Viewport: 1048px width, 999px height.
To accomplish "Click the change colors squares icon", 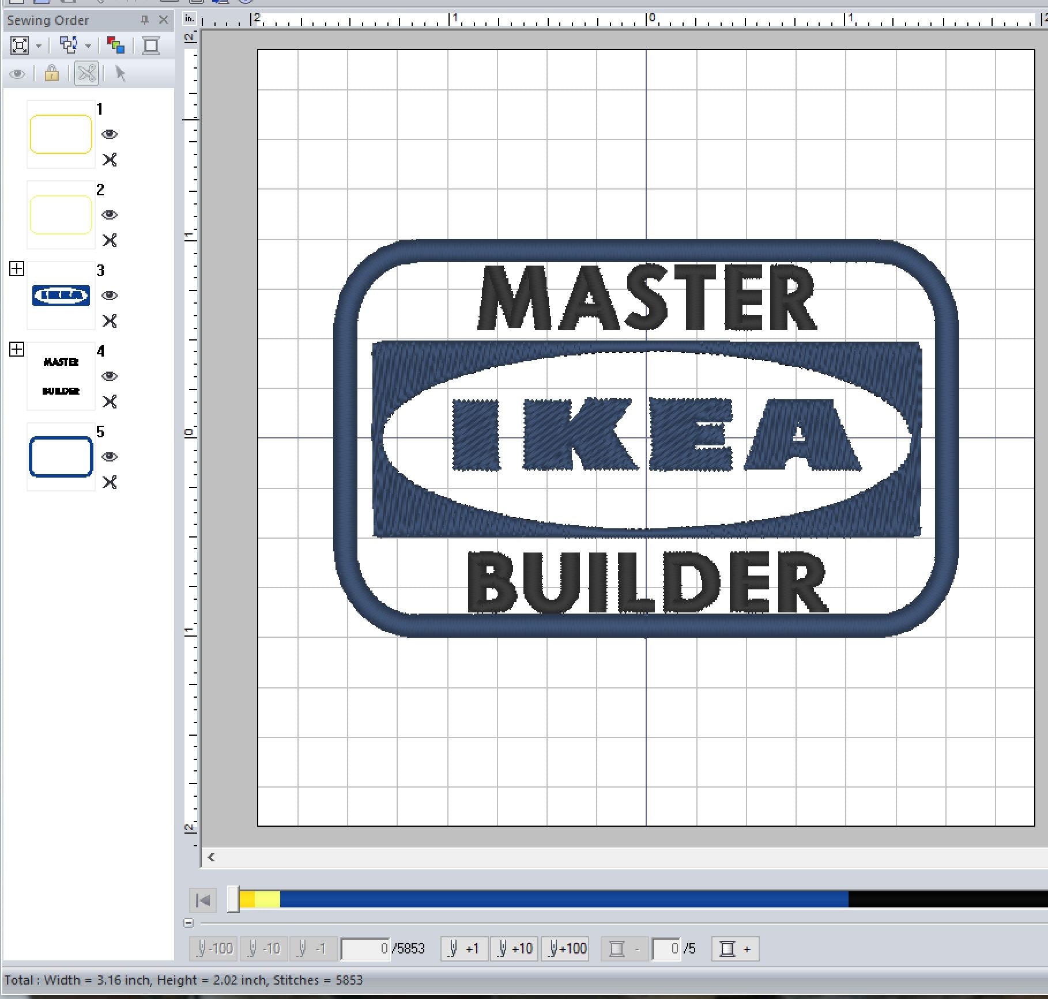I will pyautogui.click(x=116, y=46).
